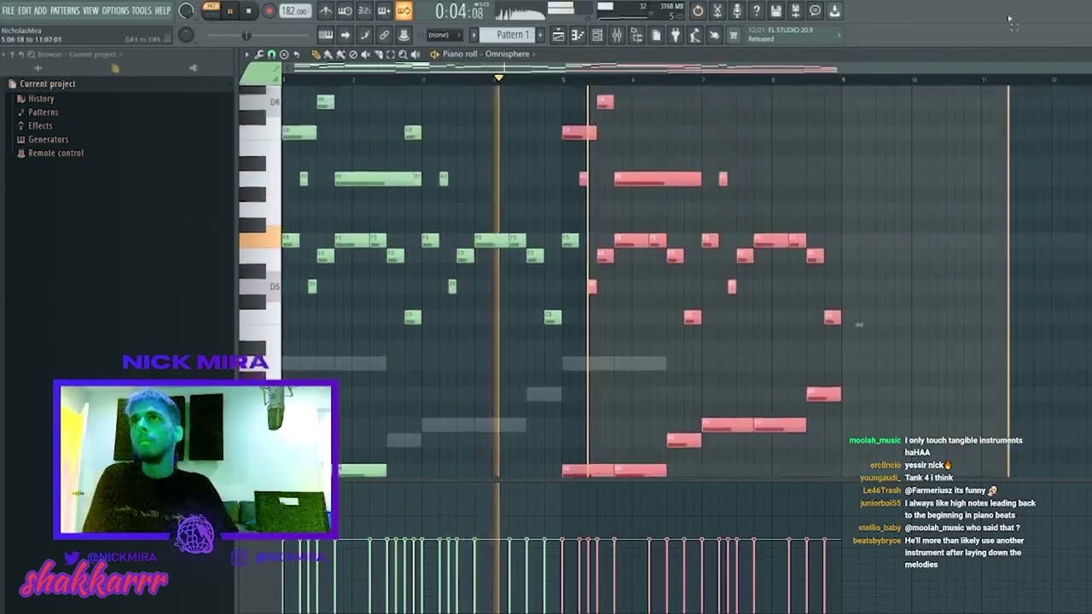The image size is (1092, 614).
Task: Open the ADD menu
Action: click(41, 10)
